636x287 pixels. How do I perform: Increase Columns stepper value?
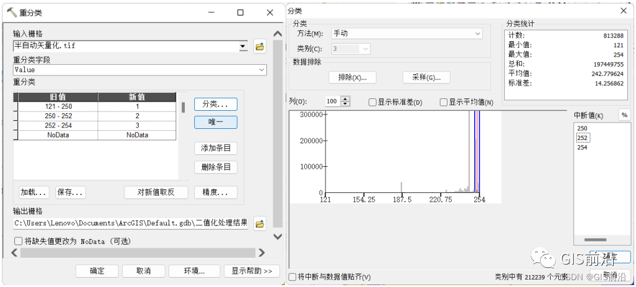(x=345, y=99)
